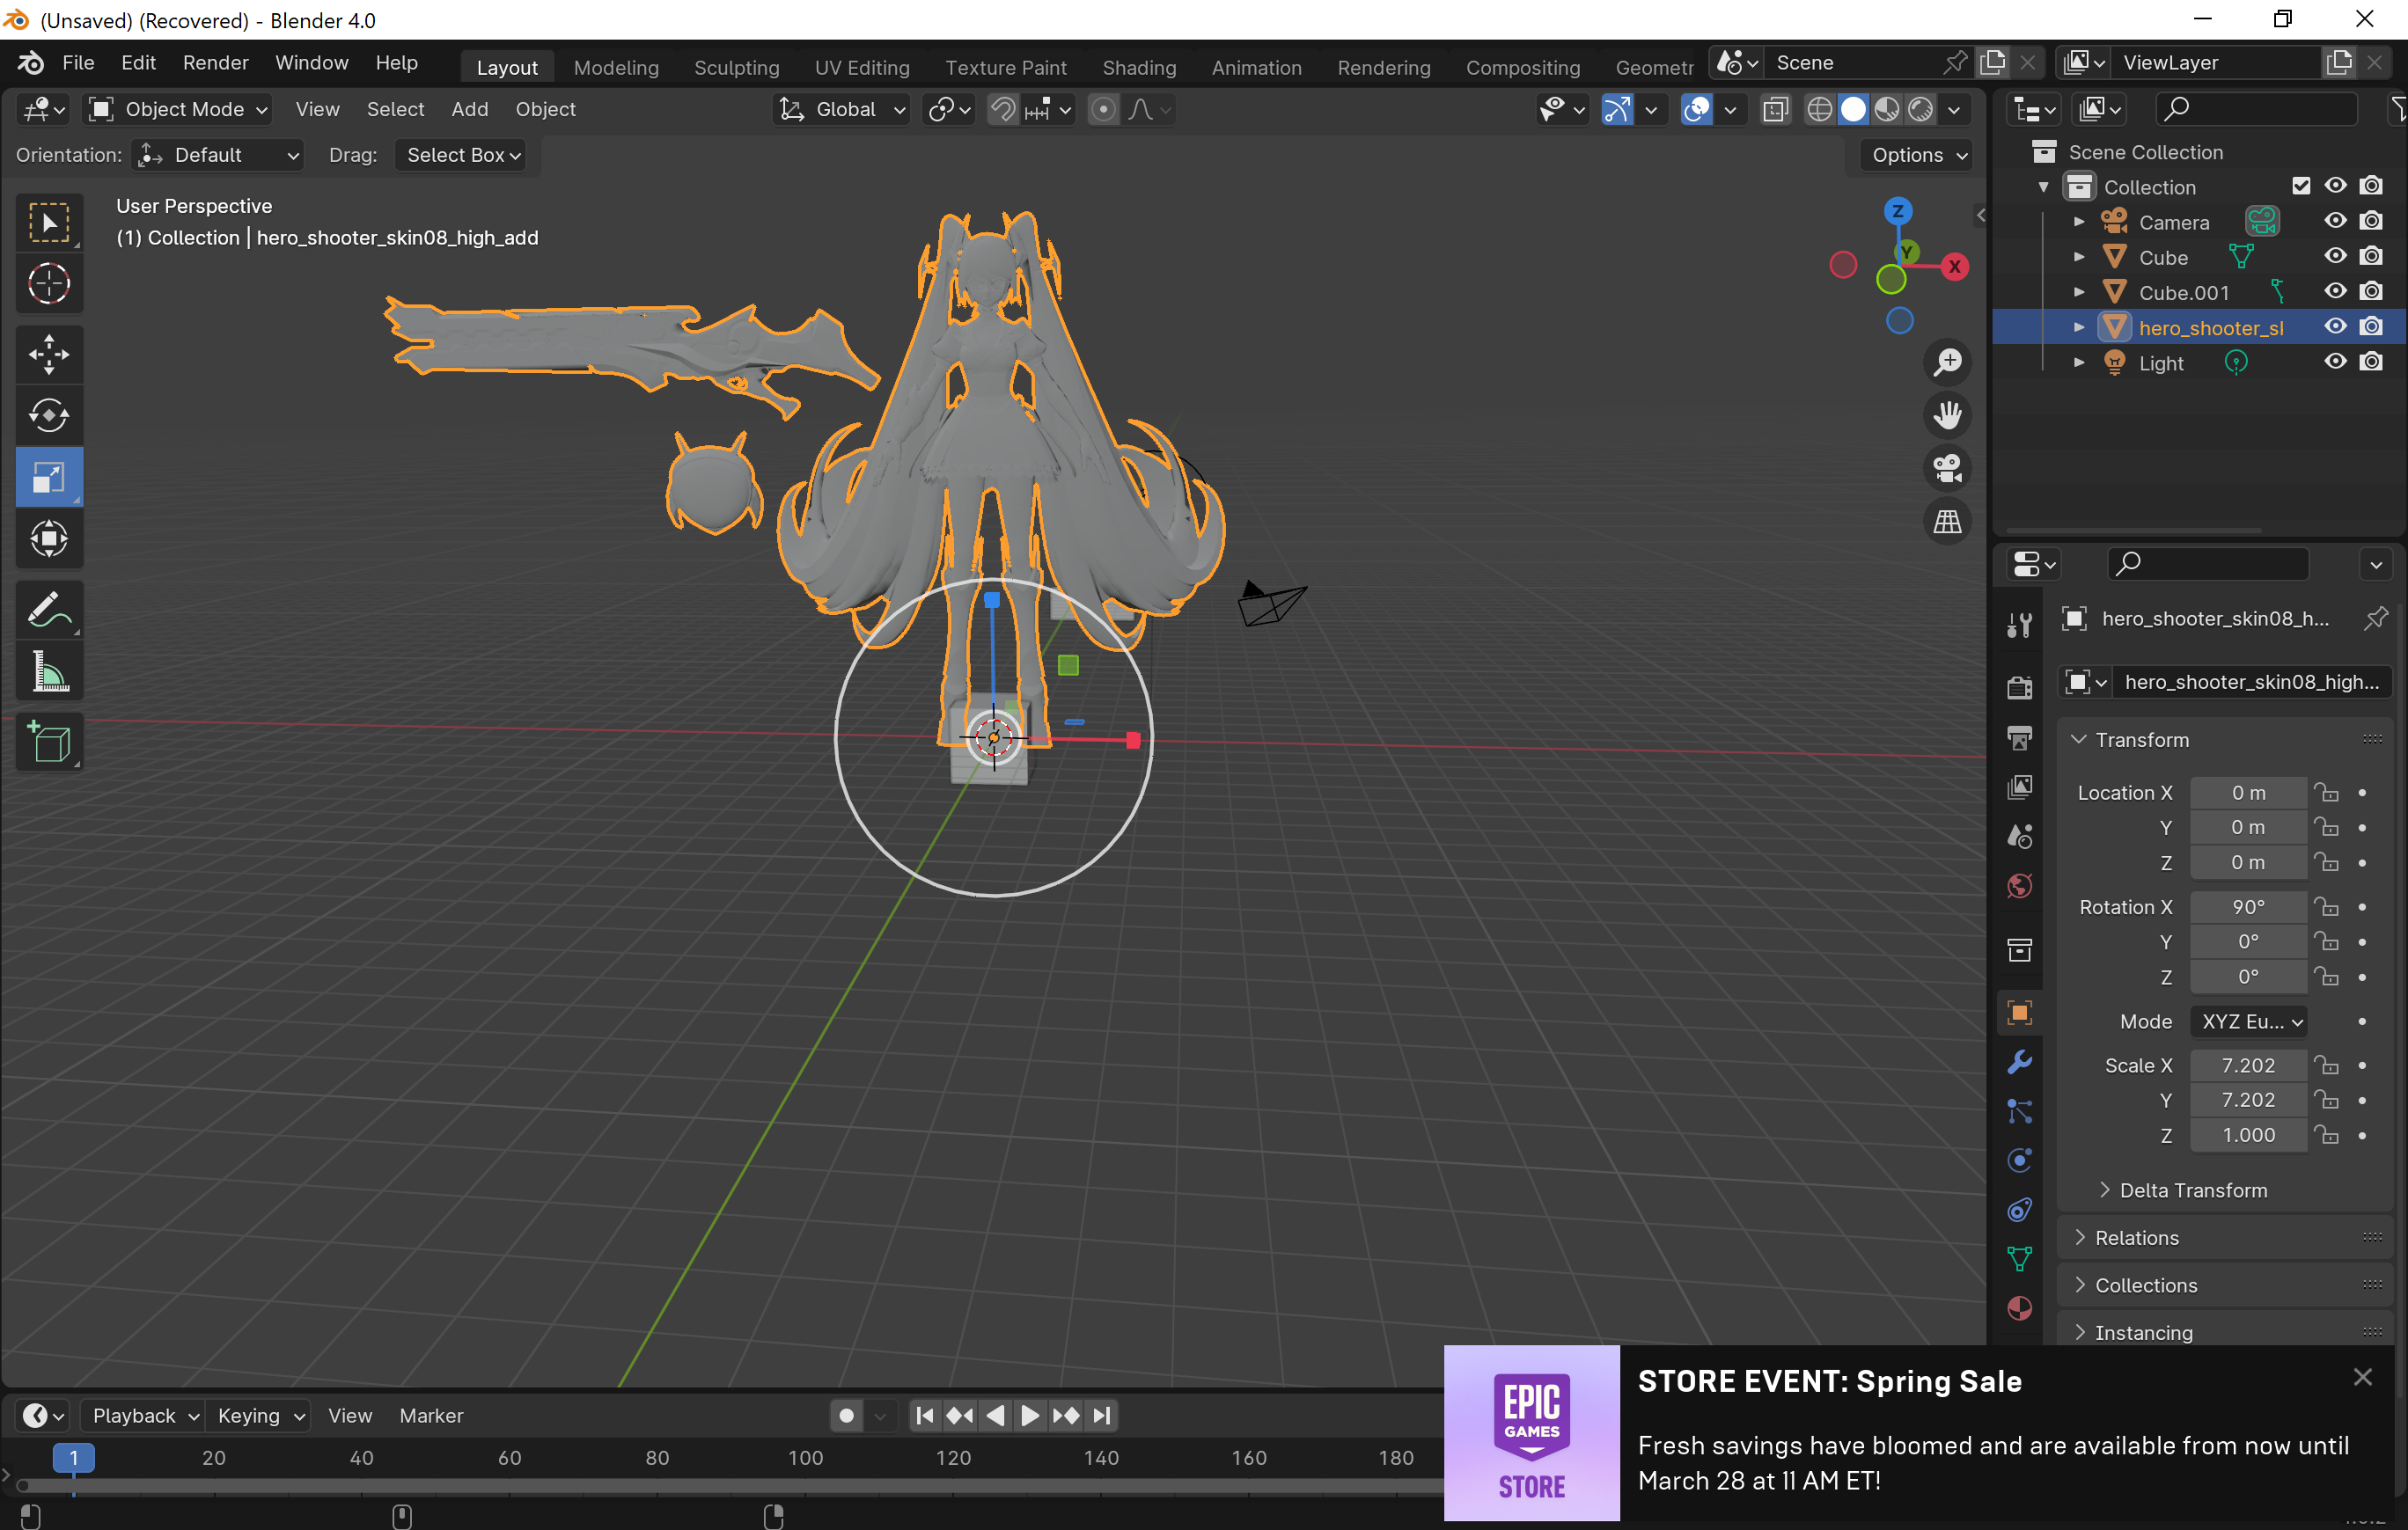Click the viewport zoom magnifier icon

1947,362
